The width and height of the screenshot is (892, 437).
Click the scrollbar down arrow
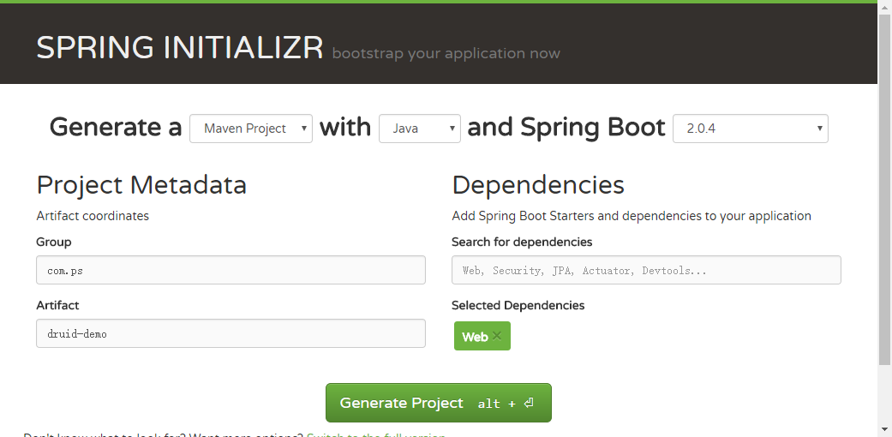coord(884,429)
